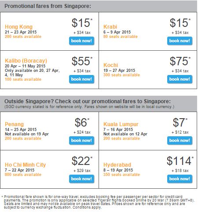Screen dimensions: 198x213
Task: Select the Kalibo (Boracay) destination heading
Action: point(26,61)
